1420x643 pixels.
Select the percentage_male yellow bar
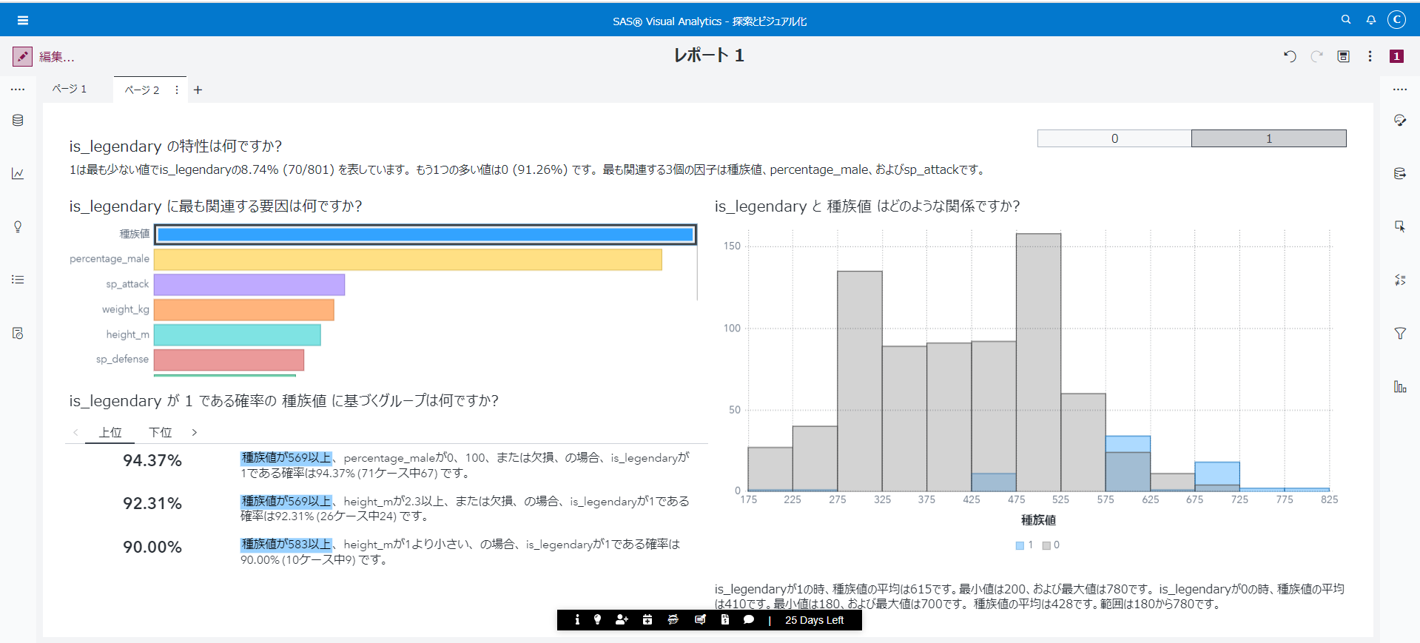tap(408, 260)
